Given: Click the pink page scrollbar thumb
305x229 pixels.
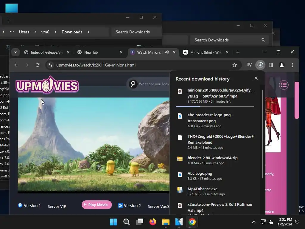Looking at the screenshot, I should click(x=297, y=100).
